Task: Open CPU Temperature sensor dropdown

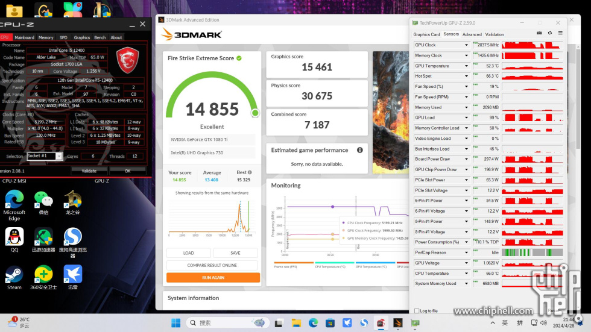Action: [x=466, y=274]
